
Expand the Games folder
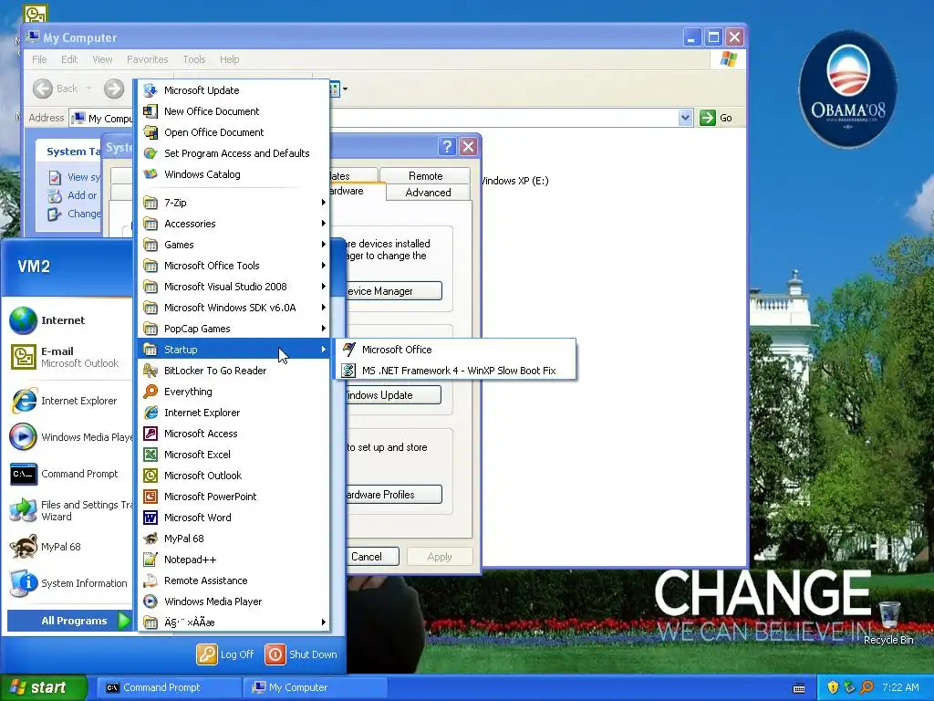(x=233, y=245)
